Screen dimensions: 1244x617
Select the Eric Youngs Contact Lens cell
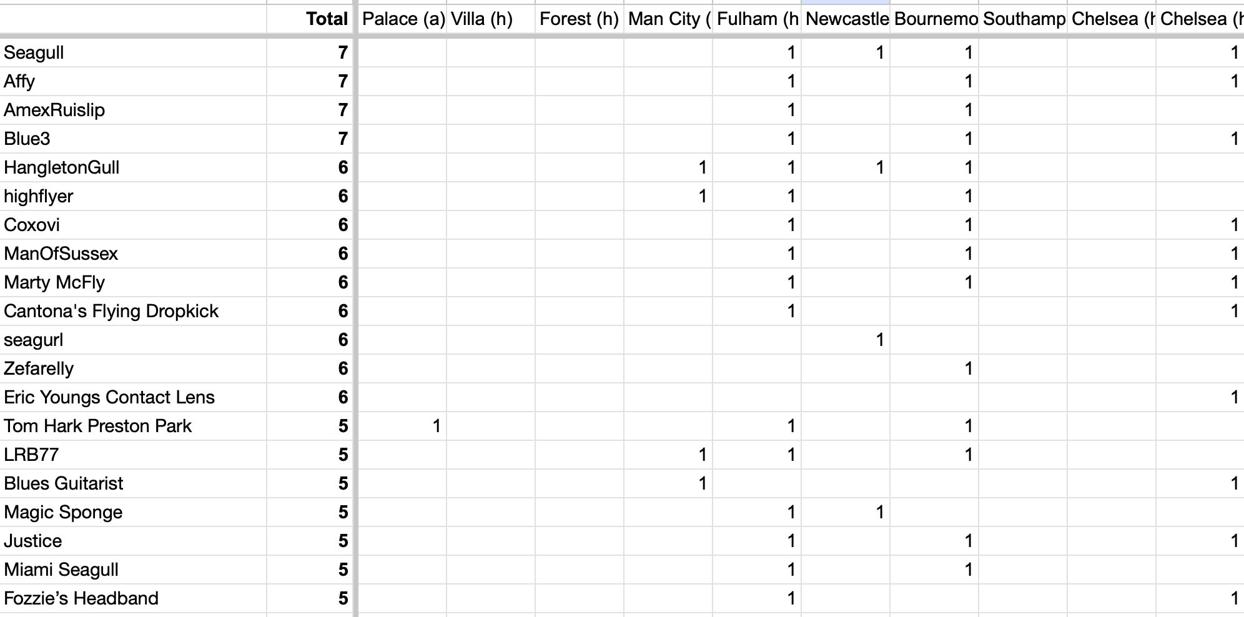(134, 397)
